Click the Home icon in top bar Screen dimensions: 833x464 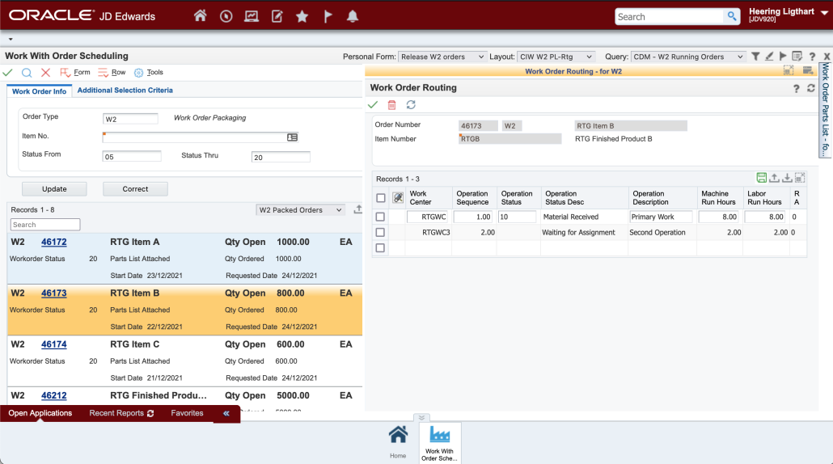201,16
